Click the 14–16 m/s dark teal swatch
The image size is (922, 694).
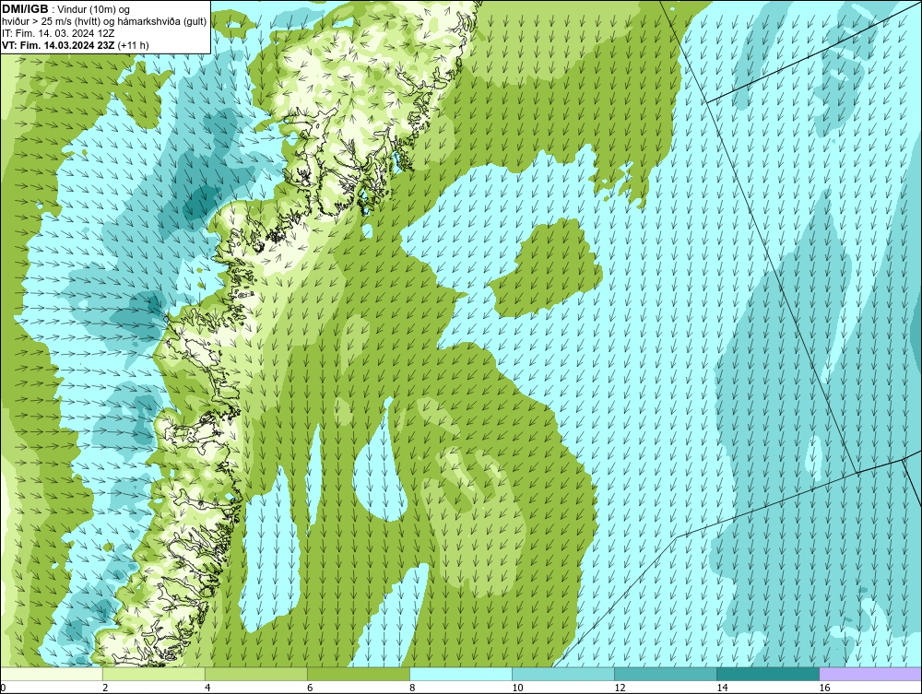point(767,674)
